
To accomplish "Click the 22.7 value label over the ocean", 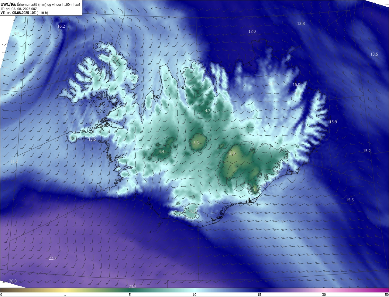I will click(x=53, y=258).
